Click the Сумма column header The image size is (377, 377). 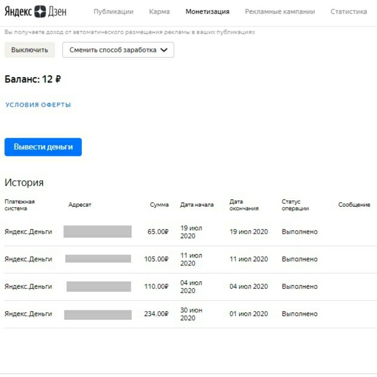(159, 205)
